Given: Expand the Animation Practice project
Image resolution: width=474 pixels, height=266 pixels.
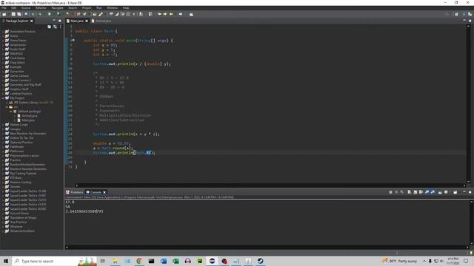Looking at the screenshot, I should click(x=3, y=31).
